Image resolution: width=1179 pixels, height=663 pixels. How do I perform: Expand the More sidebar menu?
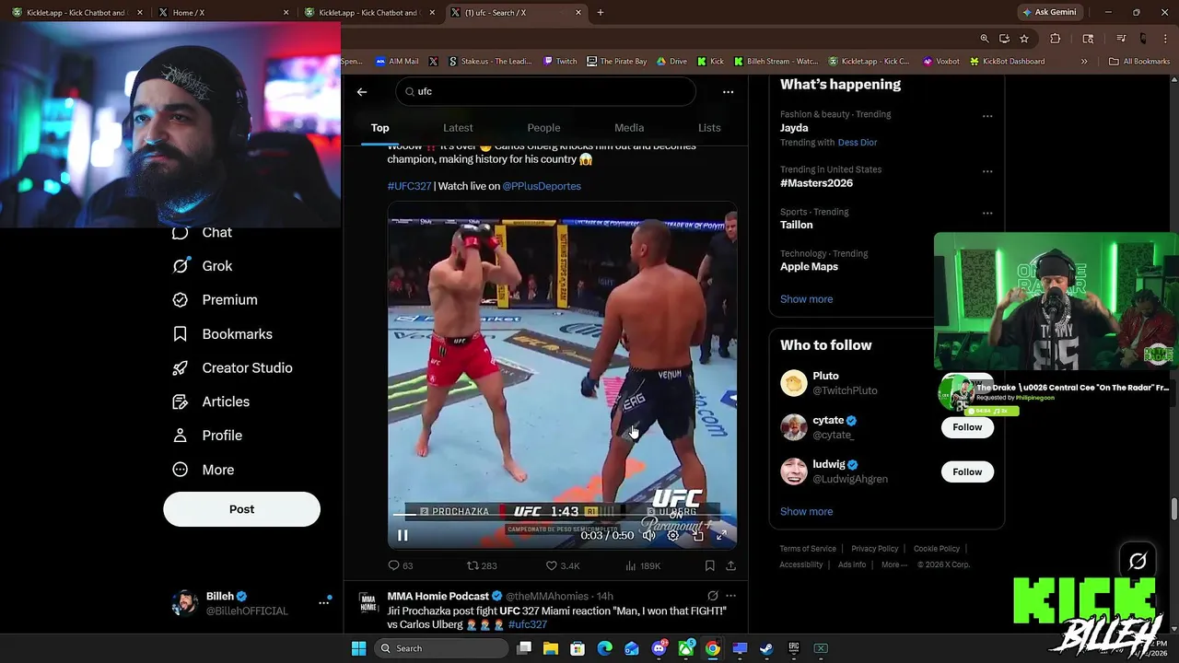[x=204, y=470]
